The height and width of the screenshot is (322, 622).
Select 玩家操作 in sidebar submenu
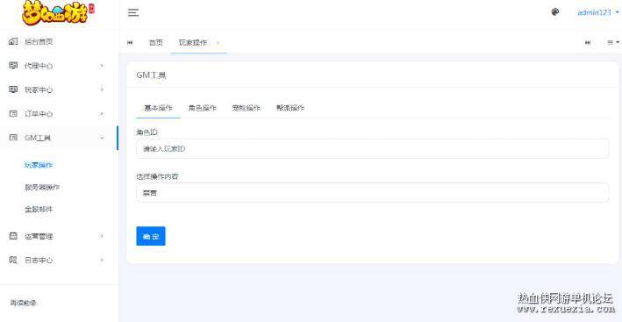[x=39, y=165]
